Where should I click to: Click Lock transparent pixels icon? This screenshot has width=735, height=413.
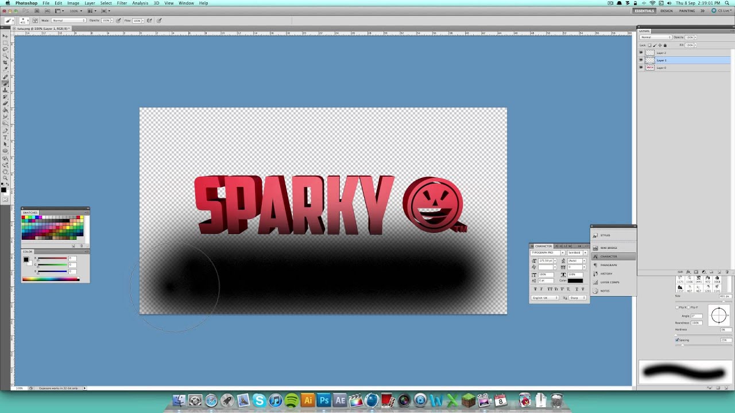point(649,45)
